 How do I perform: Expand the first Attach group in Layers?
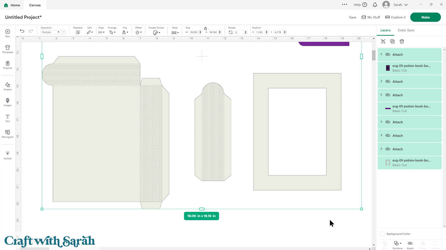coord(381,54)
